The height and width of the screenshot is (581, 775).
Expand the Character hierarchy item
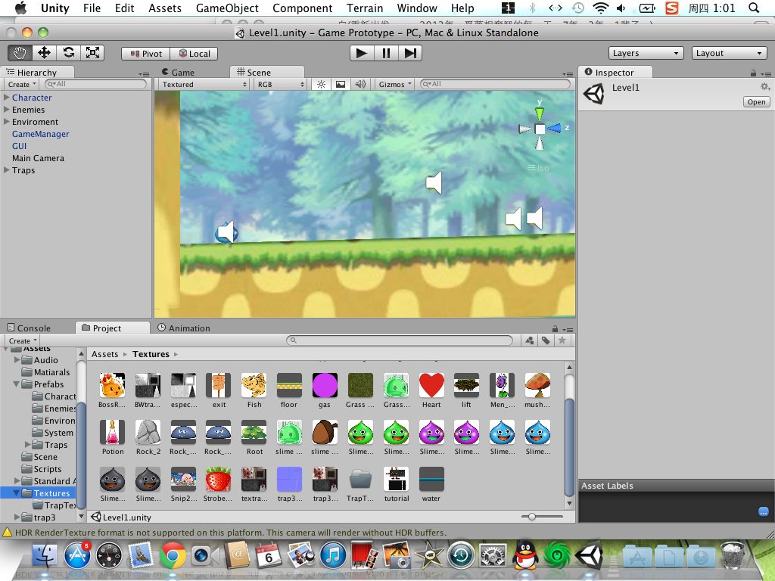click(x=6, y=98)
